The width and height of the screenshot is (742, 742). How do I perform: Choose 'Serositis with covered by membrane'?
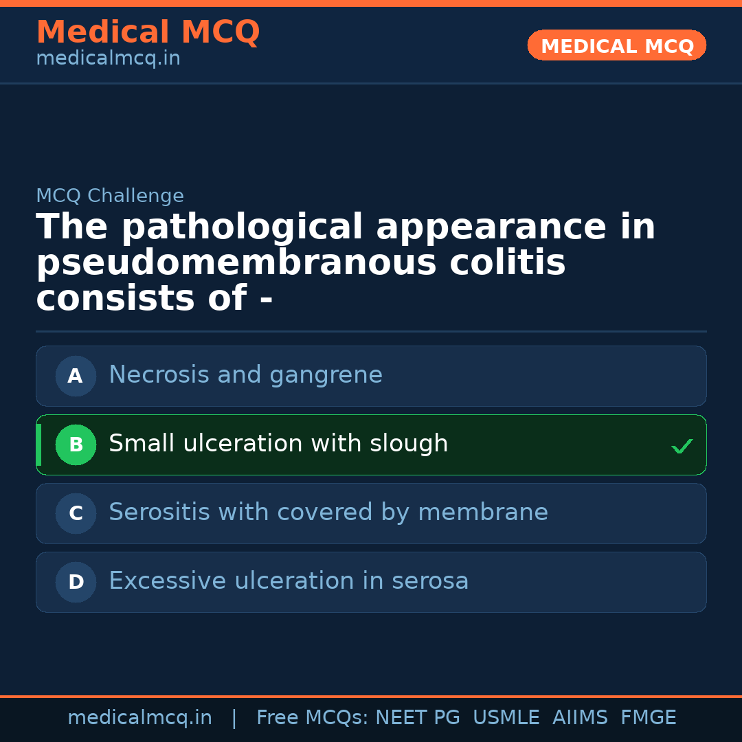point(328,513)
